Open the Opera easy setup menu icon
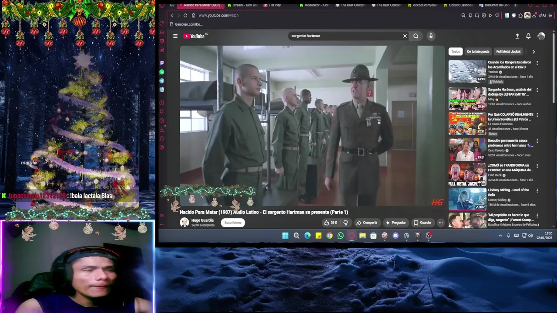557x313 pixels. pyautogui.click(x=551, y=16)
